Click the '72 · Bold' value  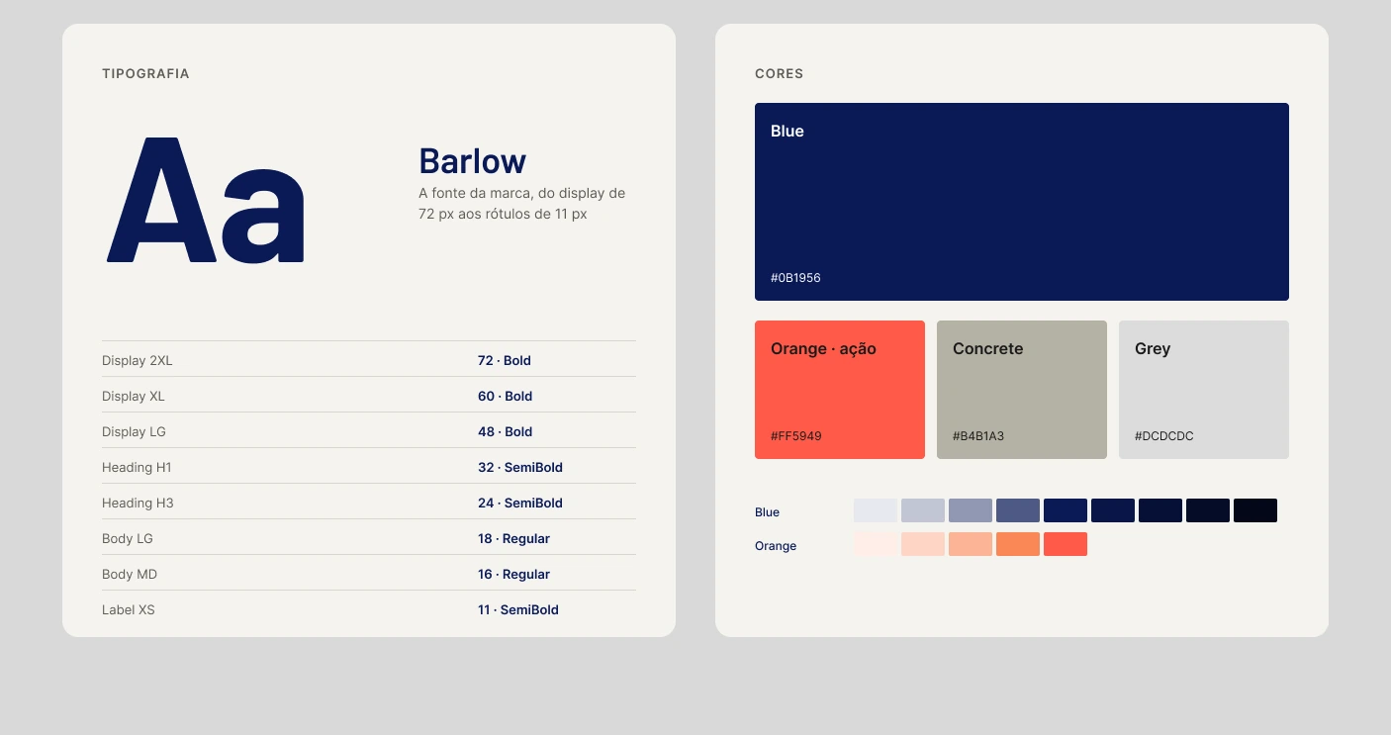pos(505,361)
